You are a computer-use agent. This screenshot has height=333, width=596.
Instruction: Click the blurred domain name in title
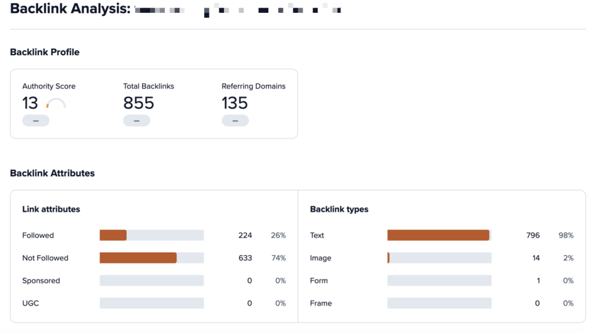coord(237,10)
